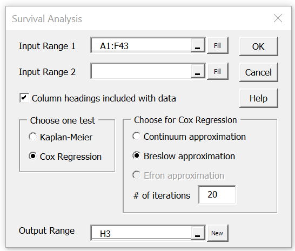
Task: Click Fill button beside Input Range 1
Action: point(218,45)
